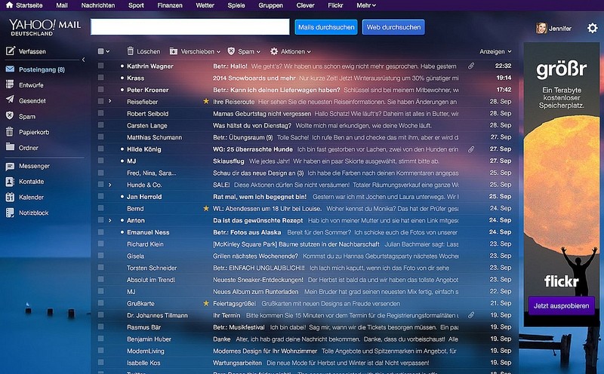The image size is (604, 374).
Task: Check the box for Matthias Schumann's email
Action: 100,137
